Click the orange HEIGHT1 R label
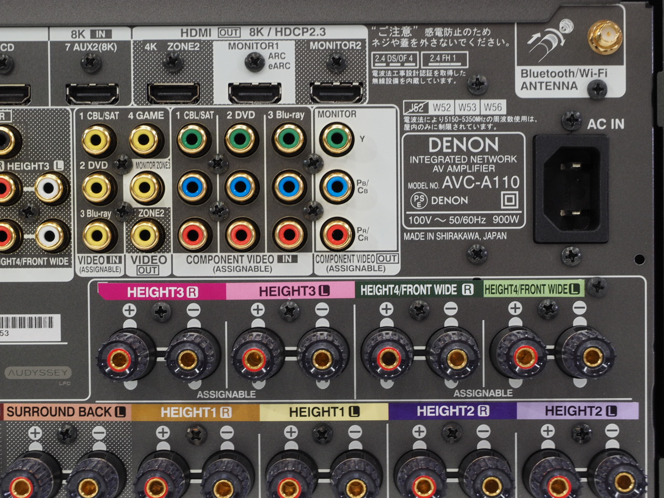This screenshot has height=498, width=664. (x=196, y=412)
